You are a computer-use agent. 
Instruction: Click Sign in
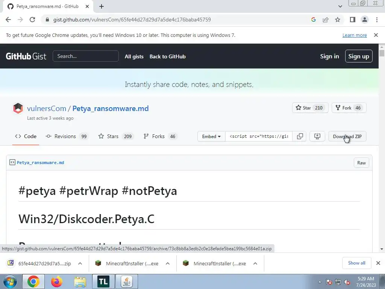point(329,56)
